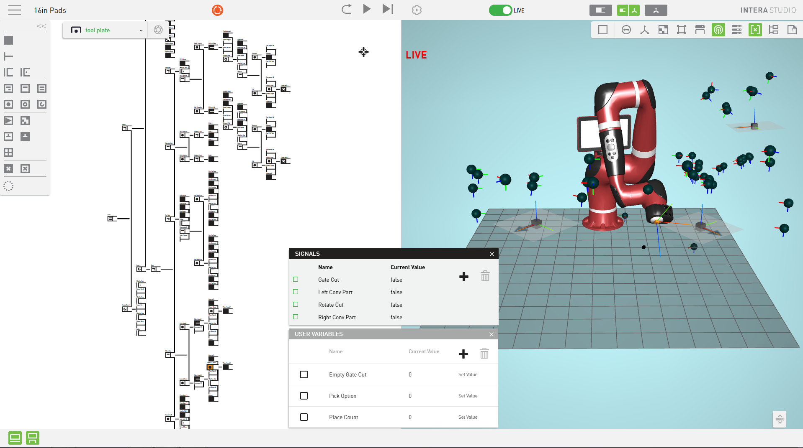This screenshot has height=448, width=803.
Task: Restart the task with the restart arrow
Action: [346, 9]
